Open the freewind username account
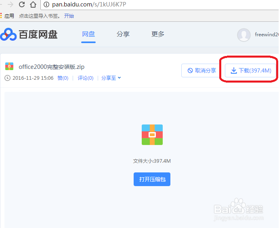279x228 pixels. (267, 35)
